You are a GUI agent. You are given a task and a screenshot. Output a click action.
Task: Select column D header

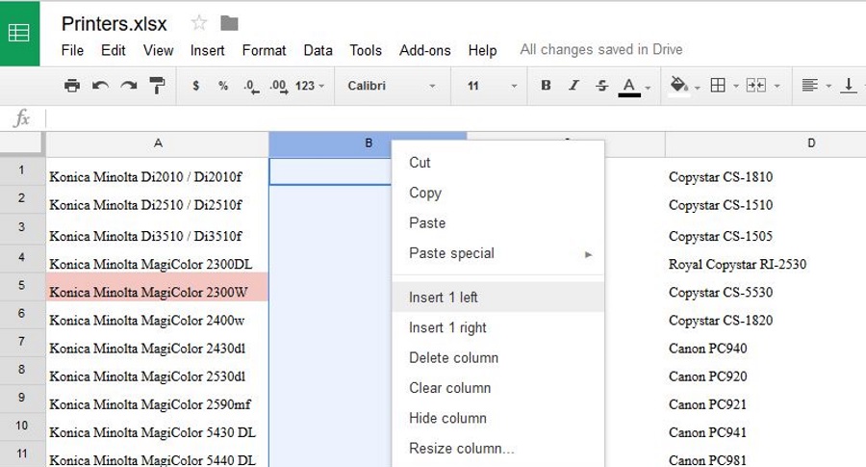click(x=766, y=143)
